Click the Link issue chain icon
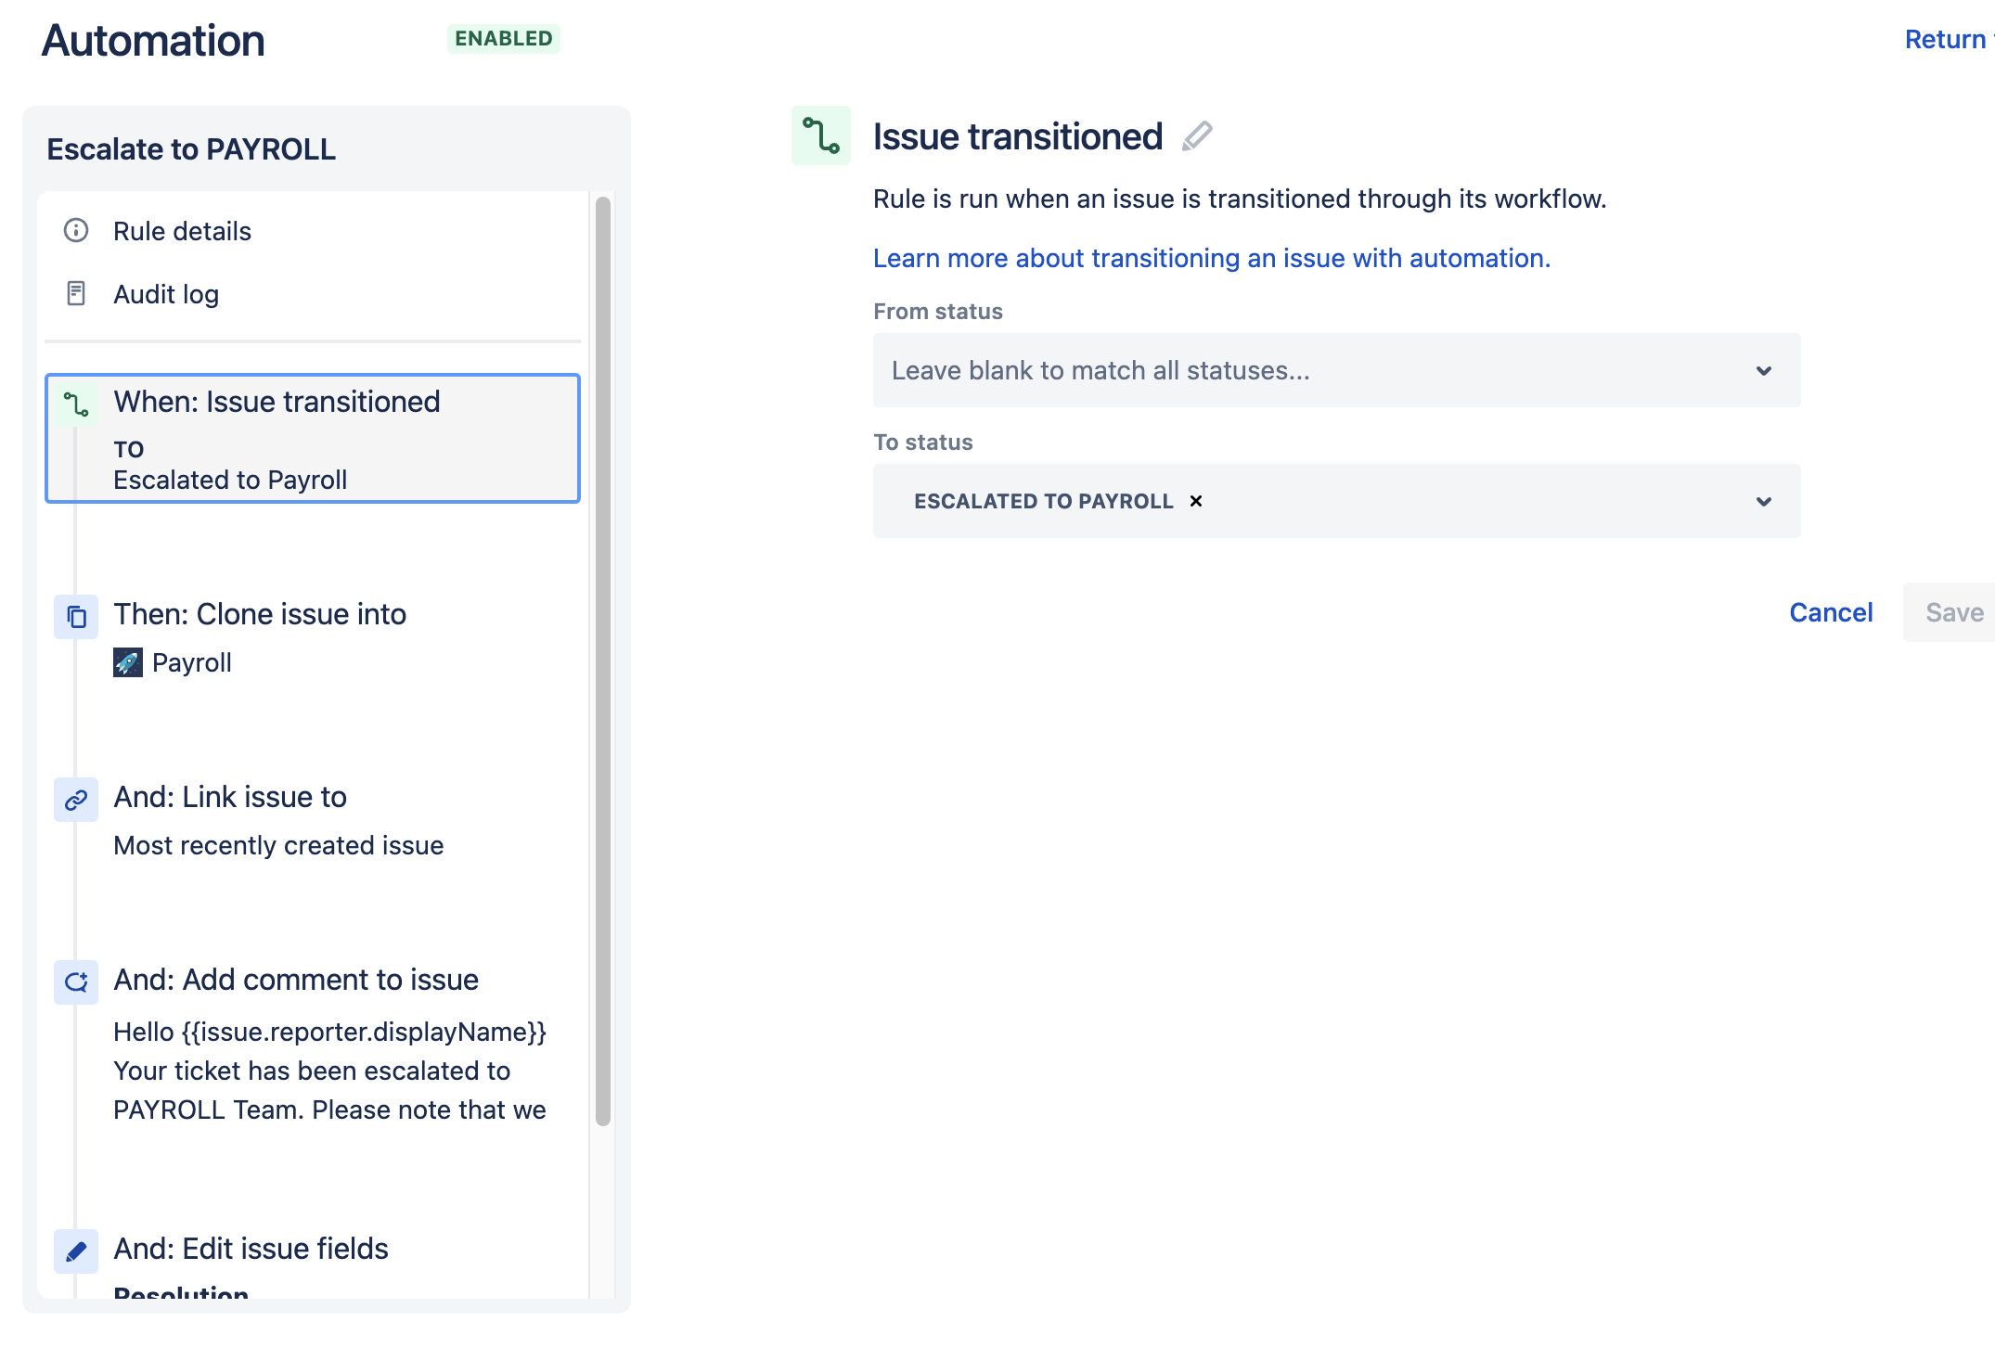The width and height of the screenshot is (1995, 1347). pyautogui.click(x=76, y=800)
